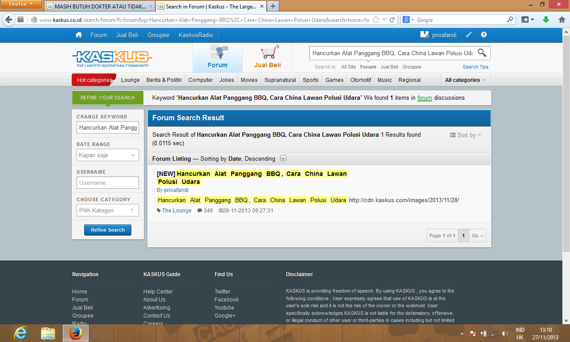
Task: Open Facebook footer link
Action: [227, 300]
